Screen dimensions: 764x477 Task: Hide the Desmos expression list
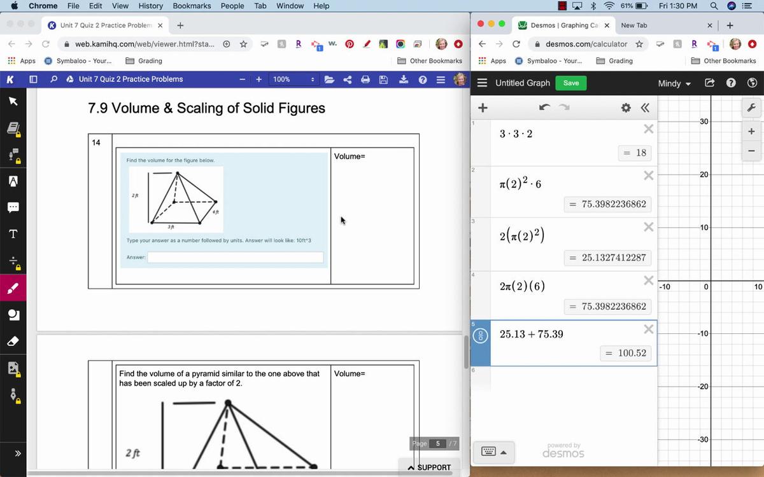coord(645,107)
